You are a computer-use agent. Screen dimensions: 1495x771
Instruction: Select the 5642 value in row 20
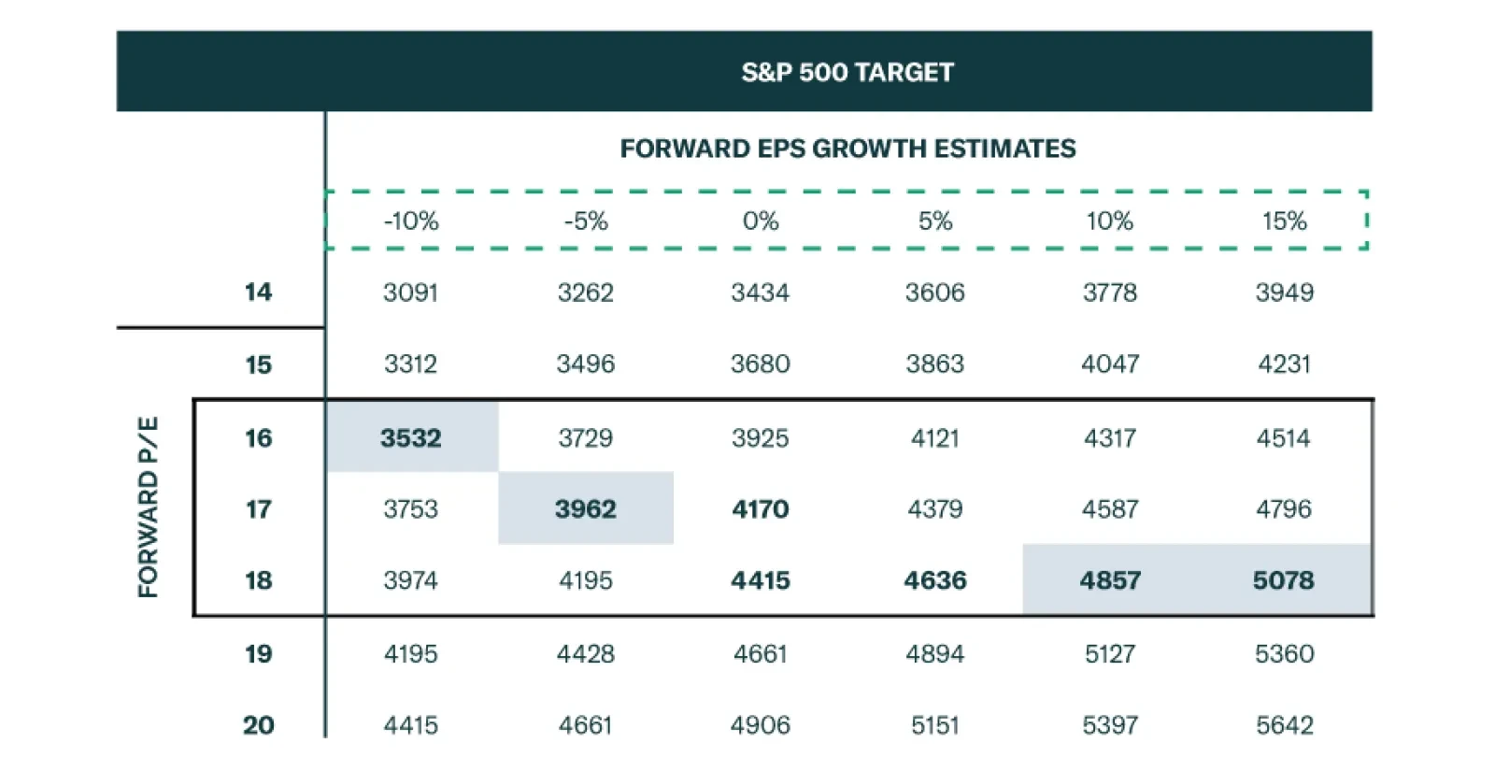1284,725
